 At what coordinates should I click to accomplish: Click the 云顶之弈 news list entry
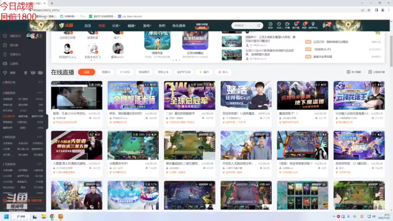(331, 42)
